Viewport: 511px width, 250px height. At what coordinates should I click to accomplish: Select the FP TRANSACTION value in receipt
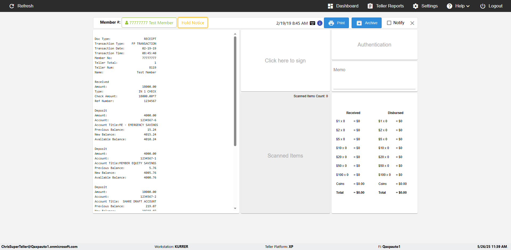tap(144, 44)
